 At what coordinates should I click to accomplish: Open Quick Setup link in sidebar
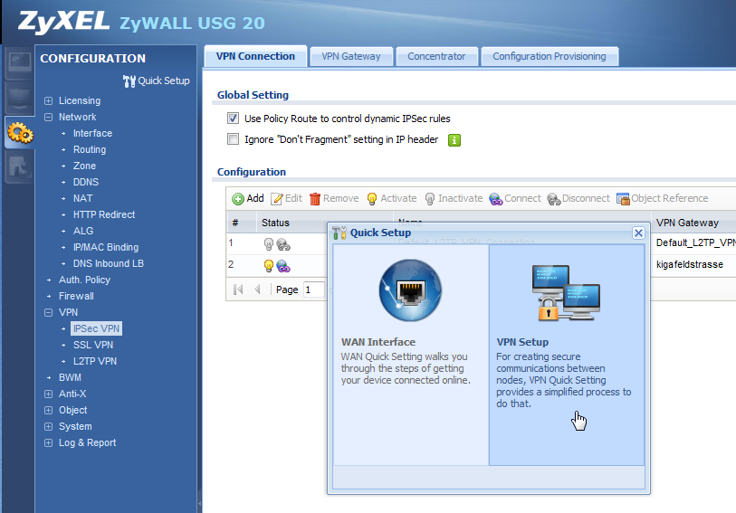point(157,81)
